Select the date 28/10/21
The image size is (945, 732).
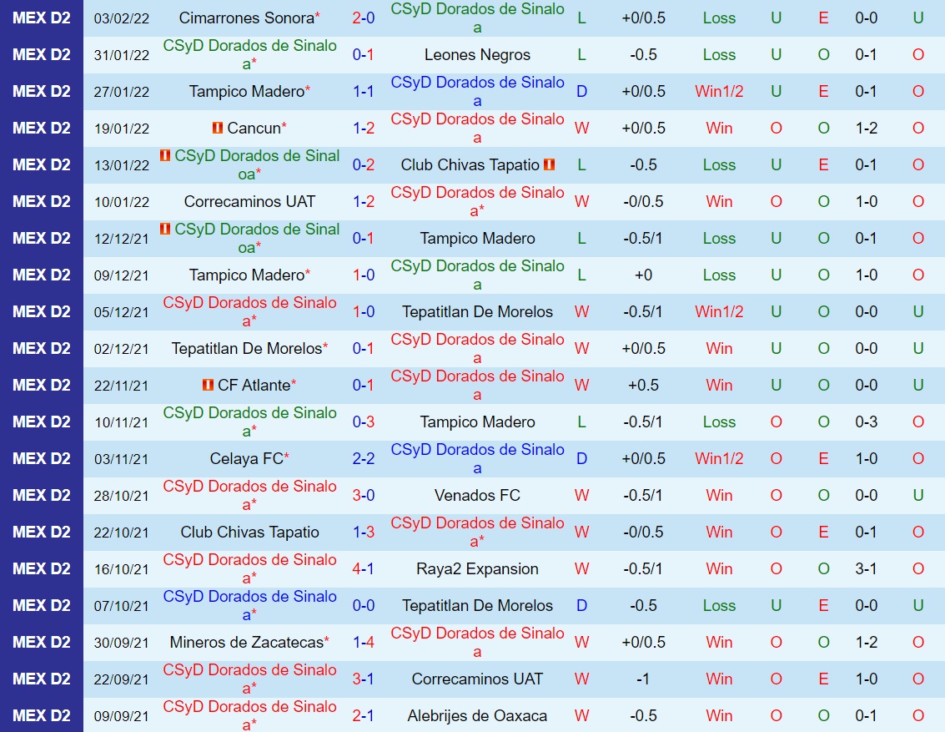pos(121,497)
